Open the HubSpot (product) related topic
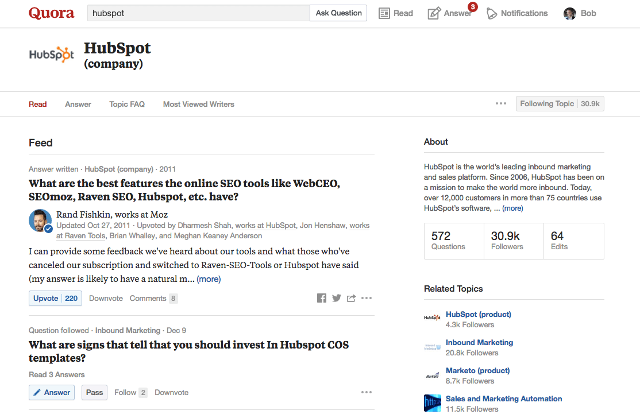 (479, 314)
